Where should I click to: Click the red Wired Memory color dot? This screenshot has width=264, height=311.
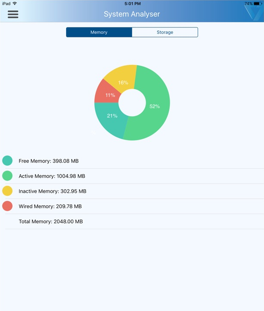pos(7,206)
